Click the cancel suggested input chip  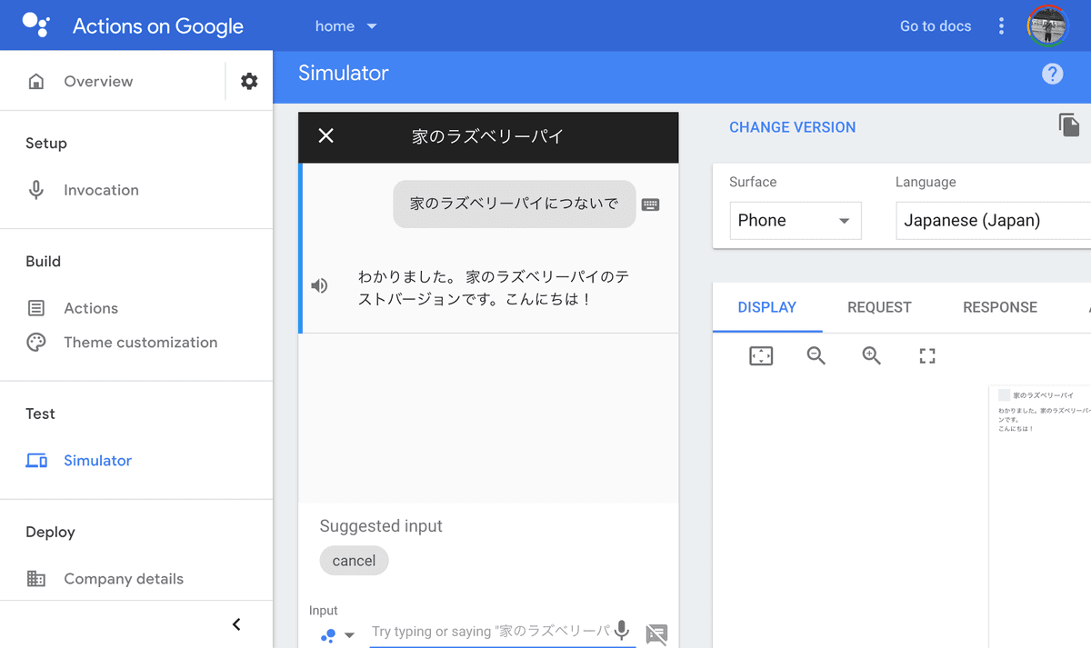tap(354, 561)
